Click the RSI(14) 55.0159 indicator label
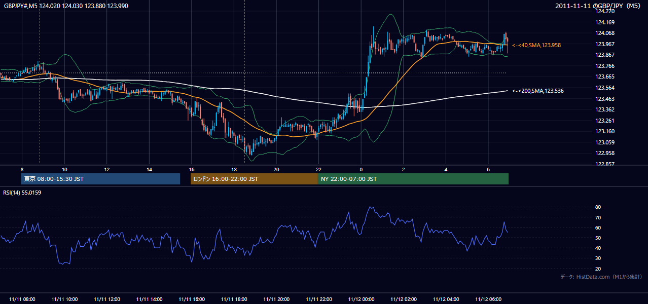This screenshot has height=304, width=648. [x=22, y=193]
